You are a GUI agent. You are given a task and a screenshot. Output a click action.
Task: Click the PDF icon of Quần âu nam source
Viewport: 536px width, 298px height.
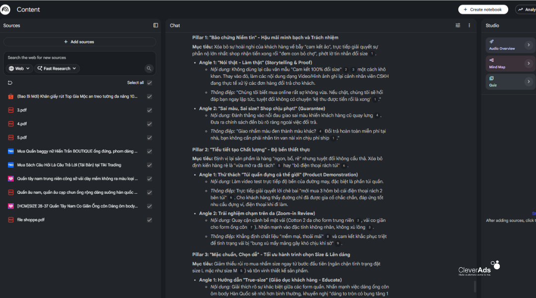coord(10,192)
